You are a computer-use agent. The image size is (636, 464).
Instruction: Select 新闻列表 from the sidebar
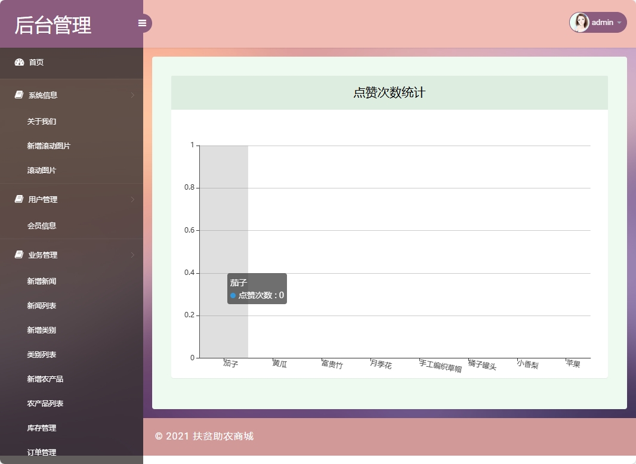point(42,305)
